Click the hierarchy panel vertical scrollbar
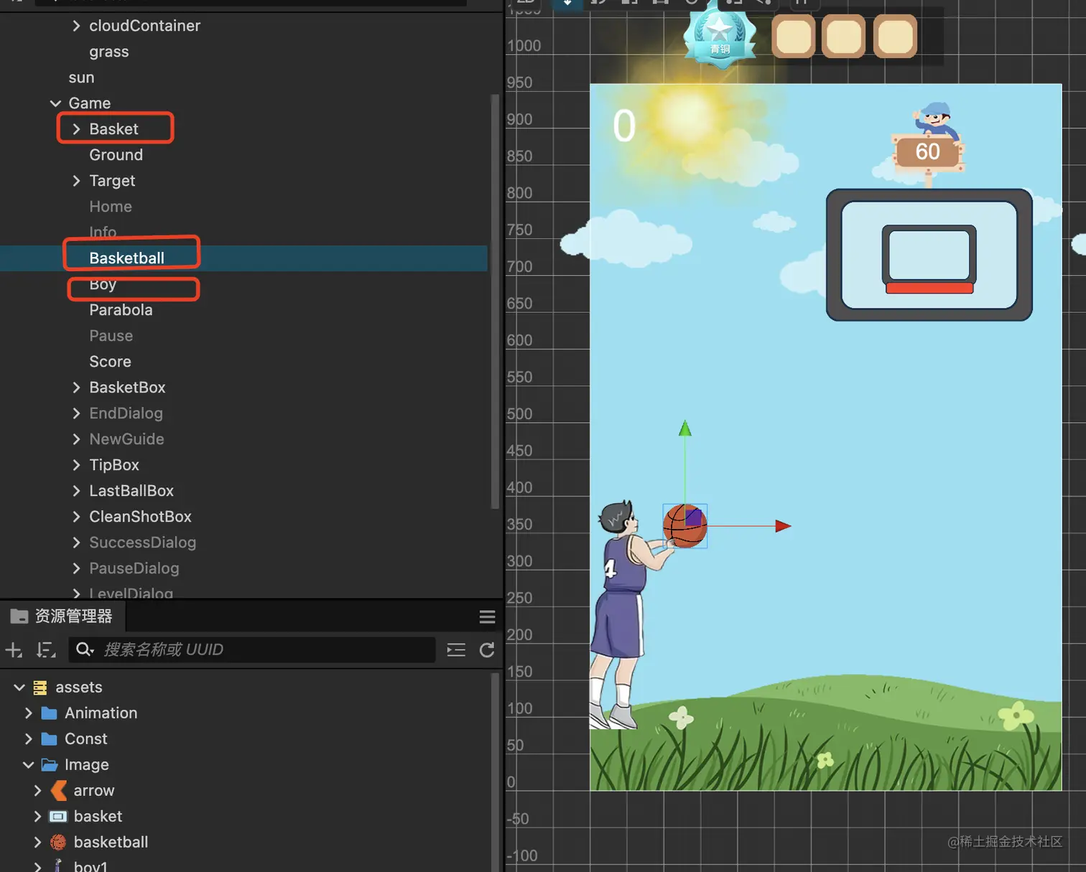Screen dimensions: 1086x872 coord(495,301)
